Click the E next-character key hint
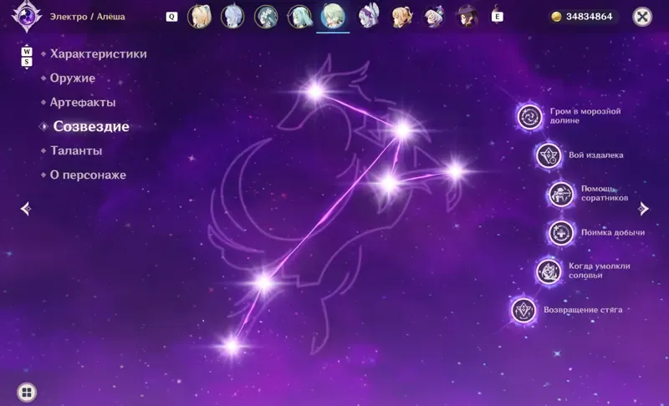Viewport: 669px width, 406px height. [x=497, y=17]
